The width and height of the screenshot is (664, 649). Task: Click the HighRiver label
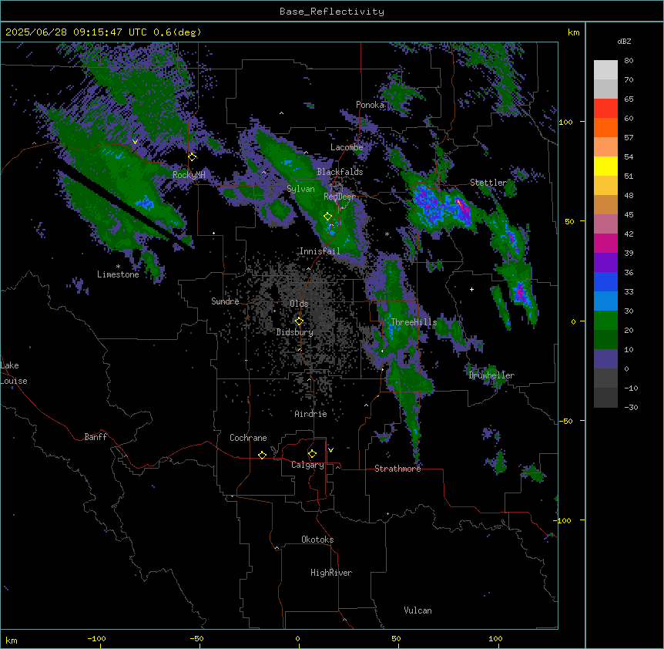click(331, 573)
